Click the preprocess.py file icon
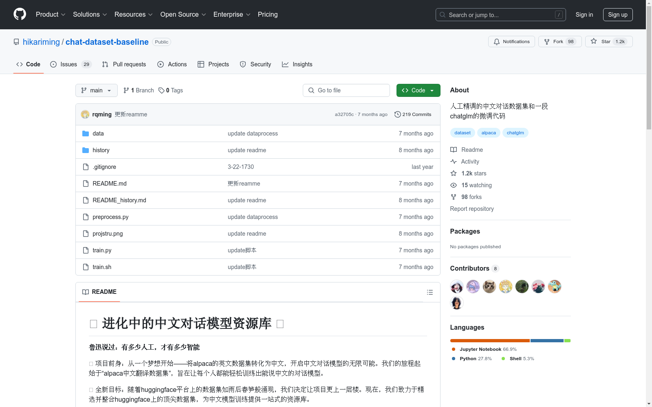Viewport: 652px width, 407px height. tap(86, 217)
